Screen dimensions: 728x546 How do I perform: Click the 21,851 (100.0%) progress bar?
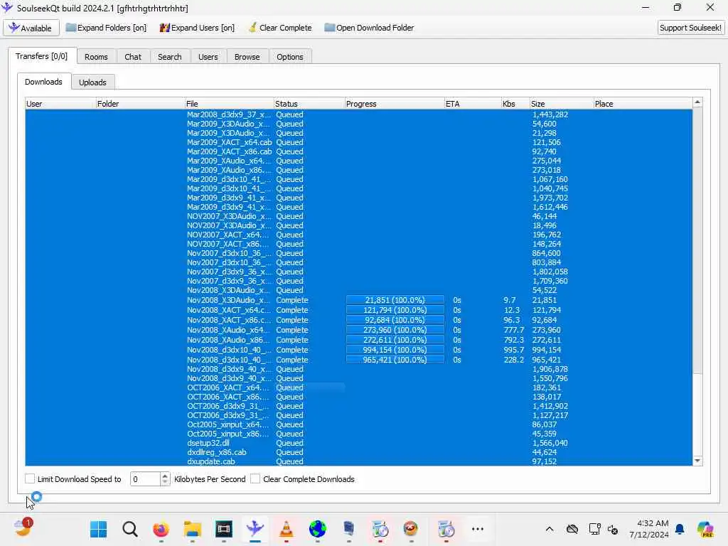click(395, 301)
